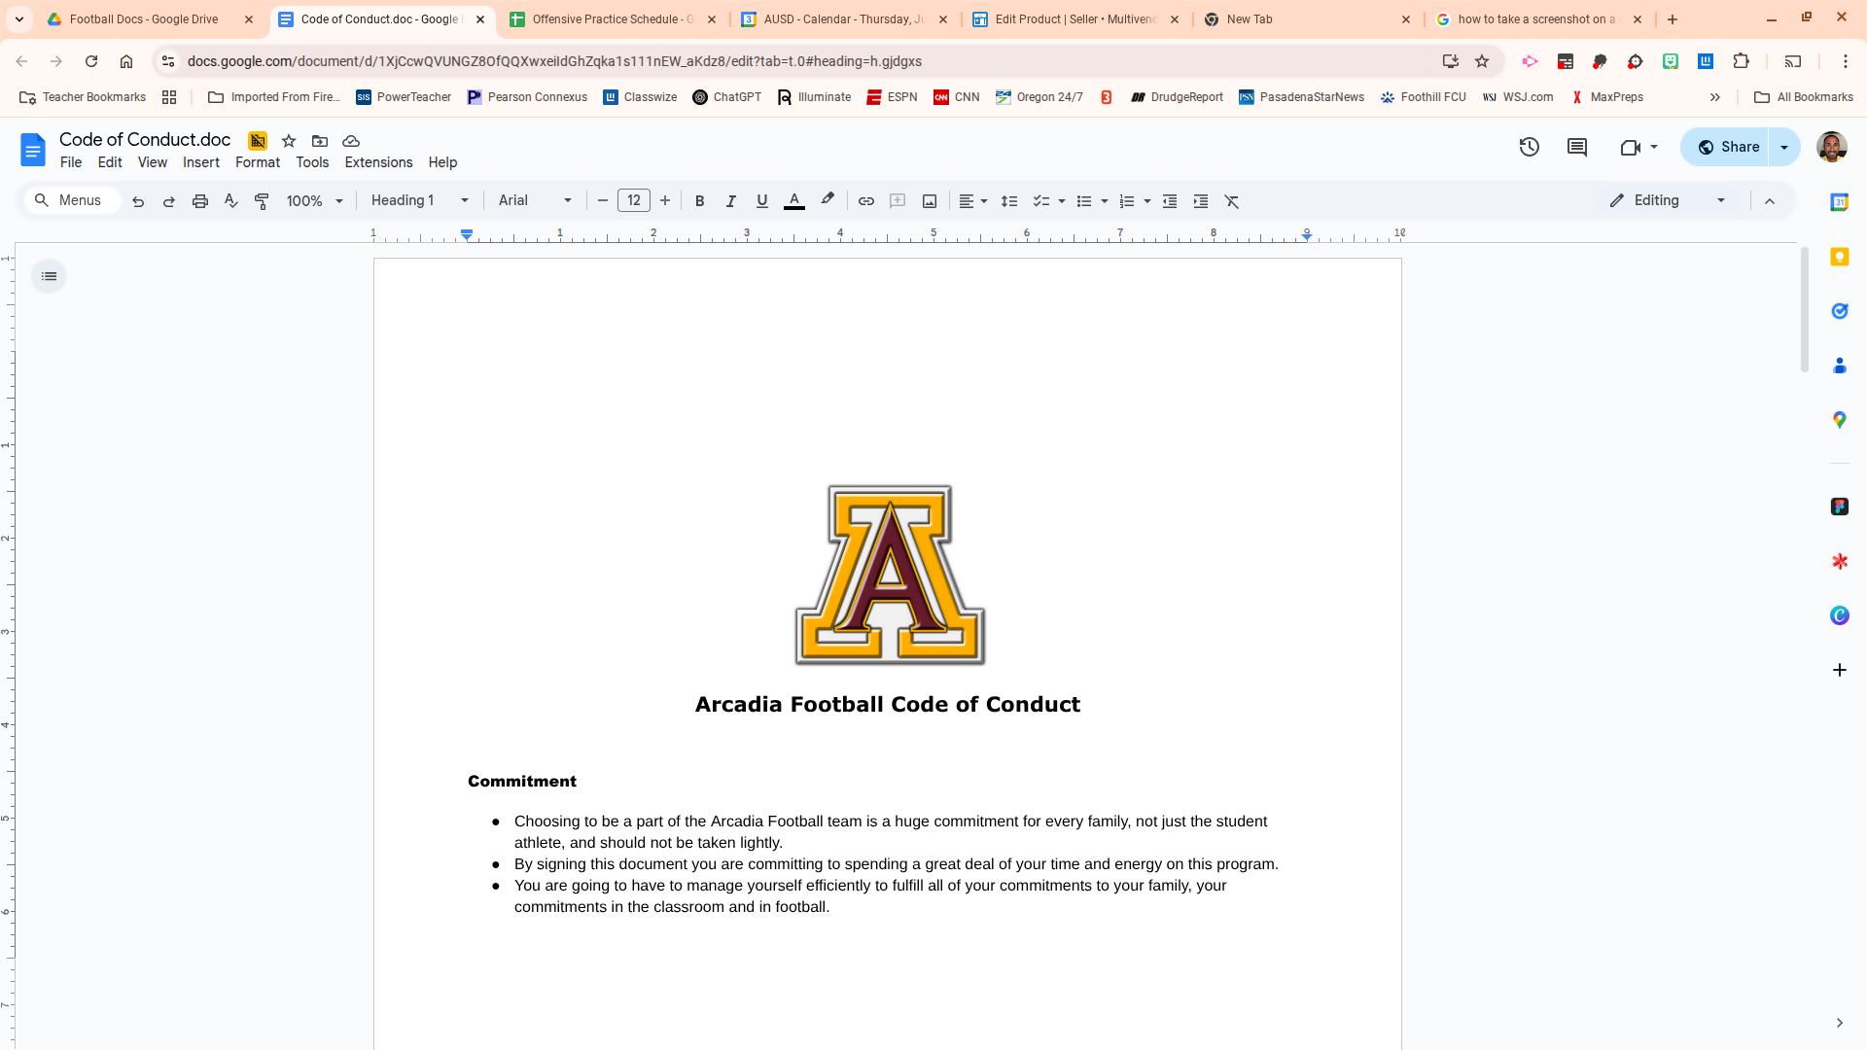Get add-ons with plus icon
The width and height of the screenshot is (1867, 1050).
coord(1839,670)
